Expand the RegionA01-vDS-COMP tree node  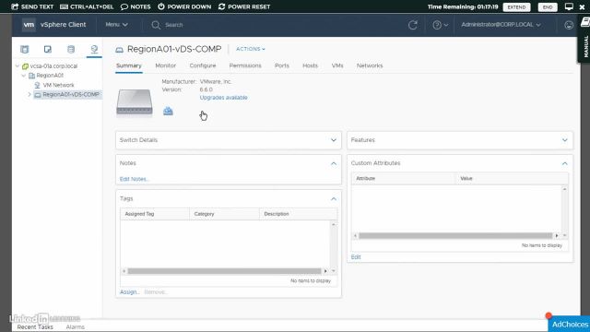29,94
